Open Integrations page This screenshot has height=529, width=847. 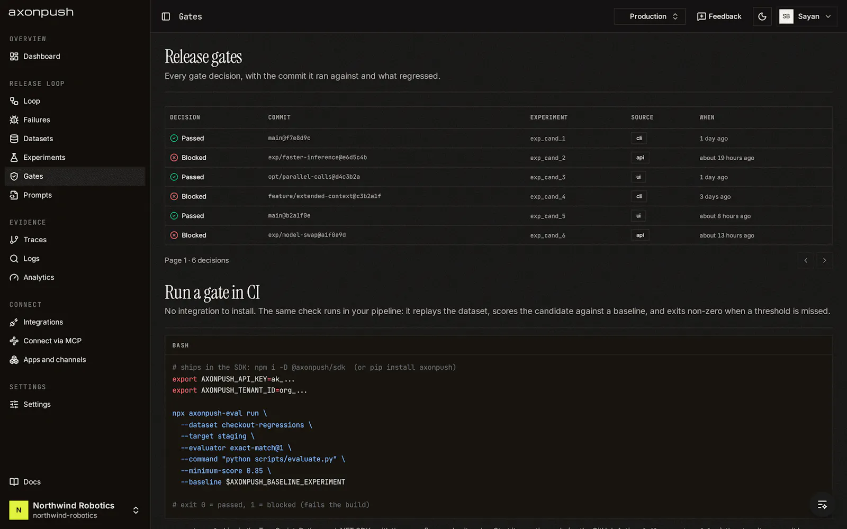pyautogui.click(x=75, y=322)
